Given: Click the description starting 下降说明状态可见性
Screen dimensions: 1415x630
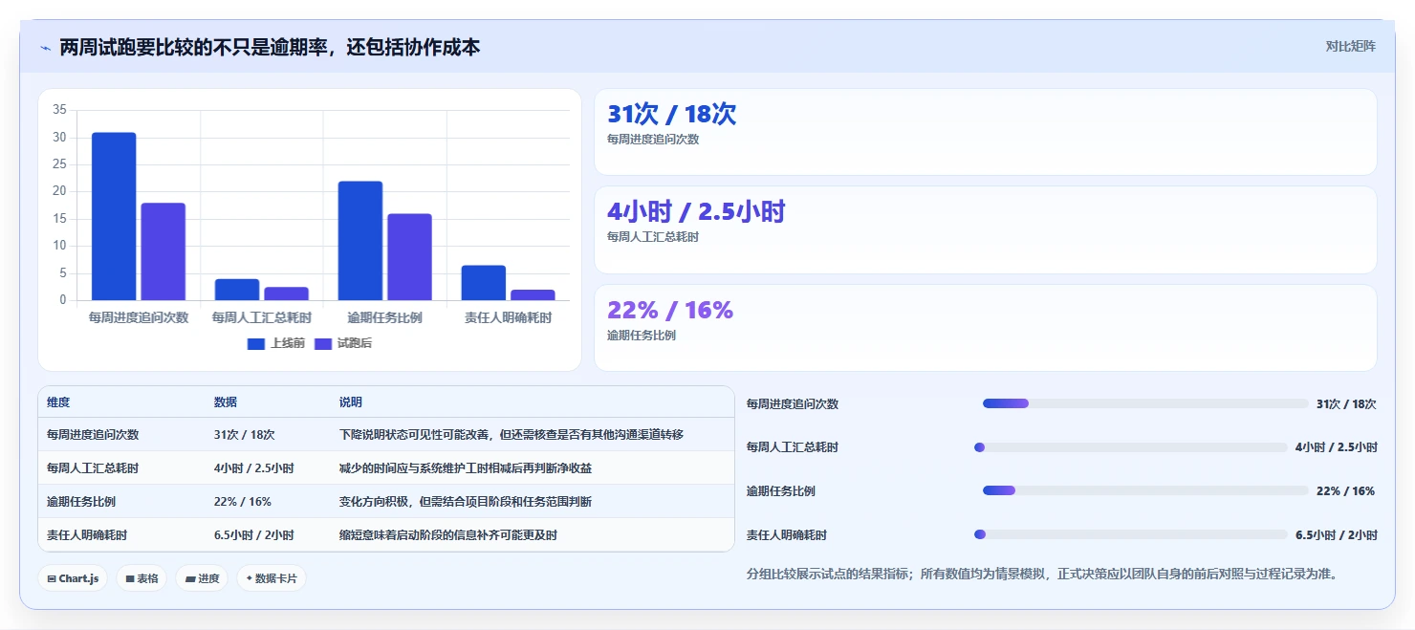Looking at the screenshot, I should 512,434.
